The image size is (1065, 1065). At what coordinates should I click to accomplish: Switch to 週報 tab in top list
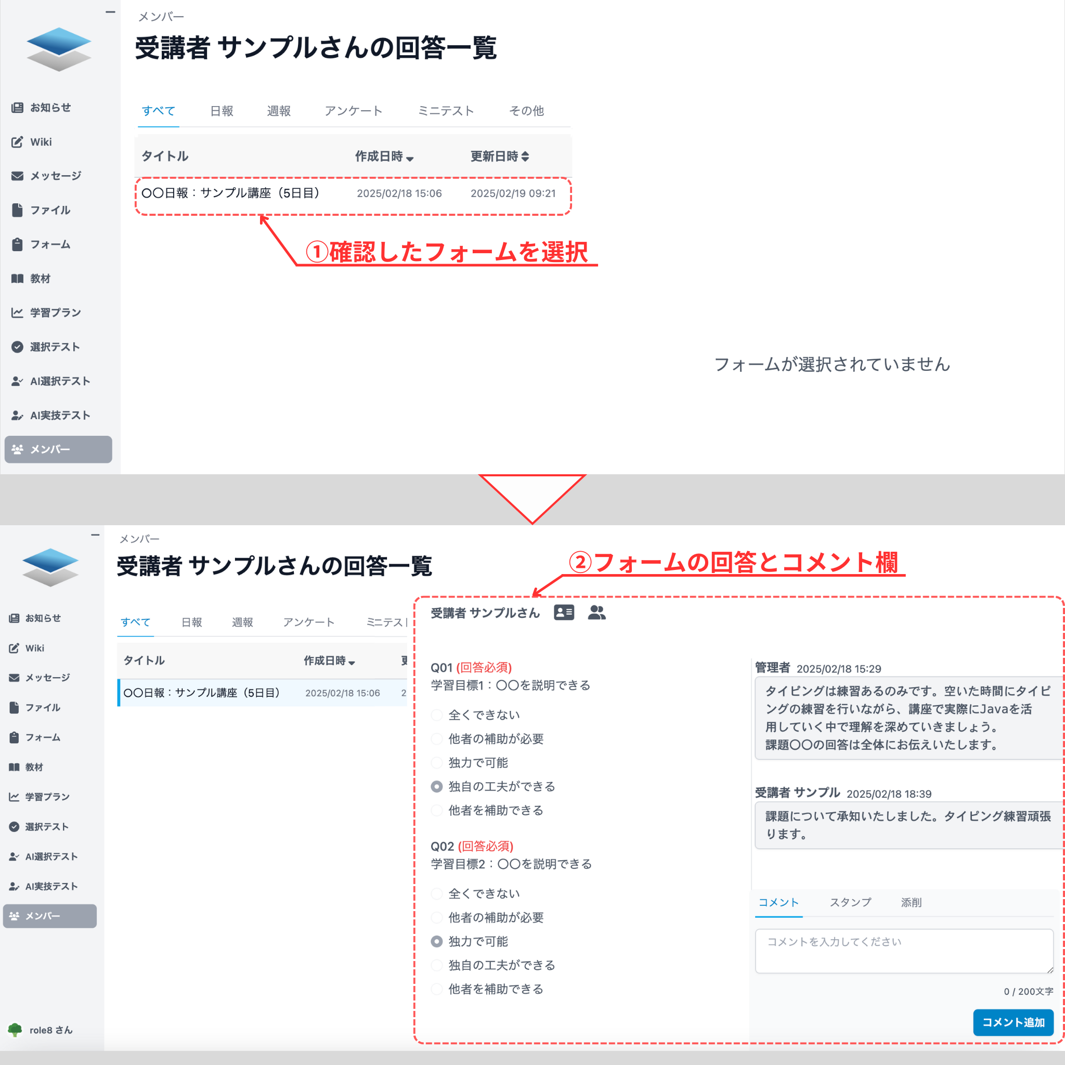coord(278,111)
